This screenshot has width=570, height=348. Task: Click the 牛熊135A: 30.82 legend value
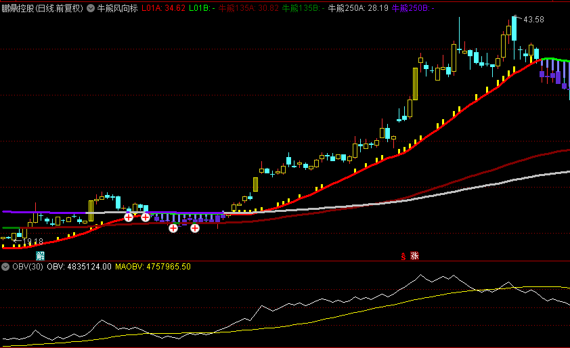248,8
